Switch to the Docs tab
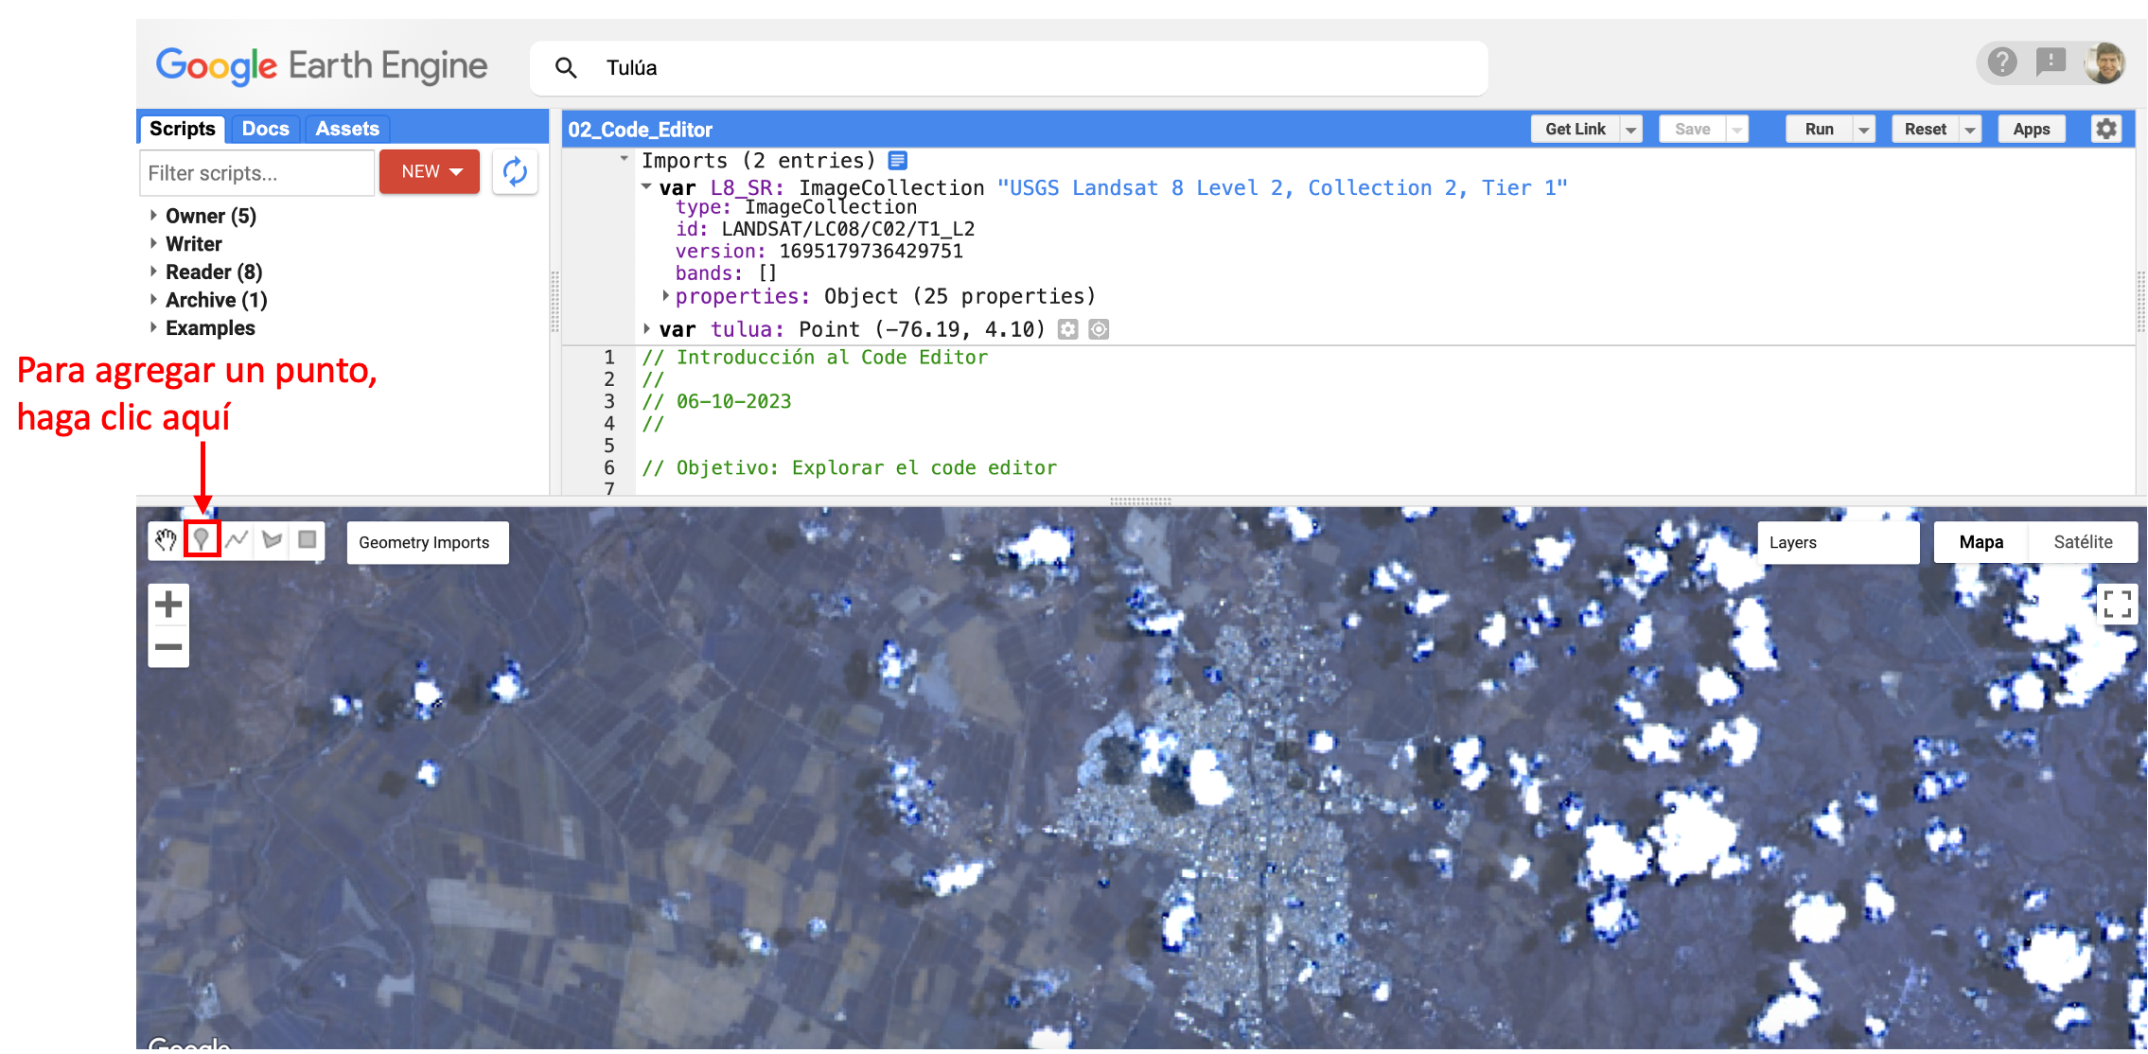 coord(265,129)
